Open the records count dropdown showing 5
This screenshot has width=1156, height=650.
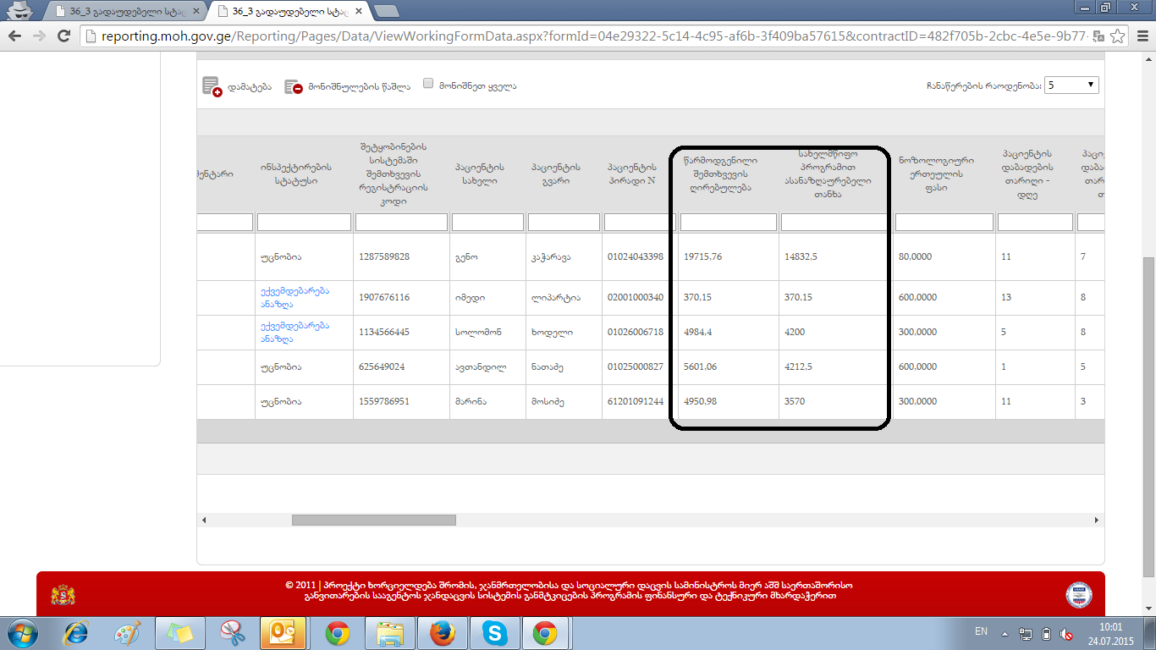coord(1071,85)
